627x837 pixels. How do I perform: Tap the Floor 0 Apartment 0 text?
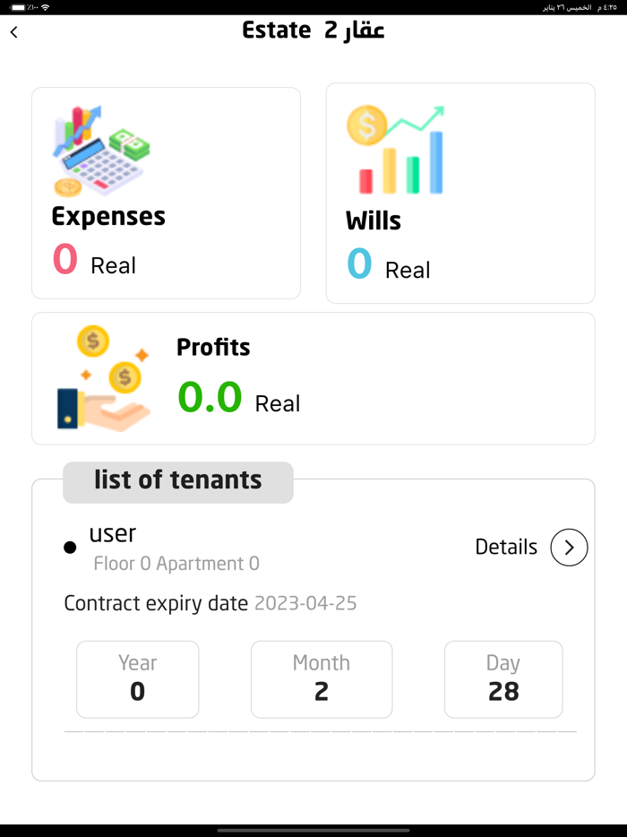(x=176, y=564)
